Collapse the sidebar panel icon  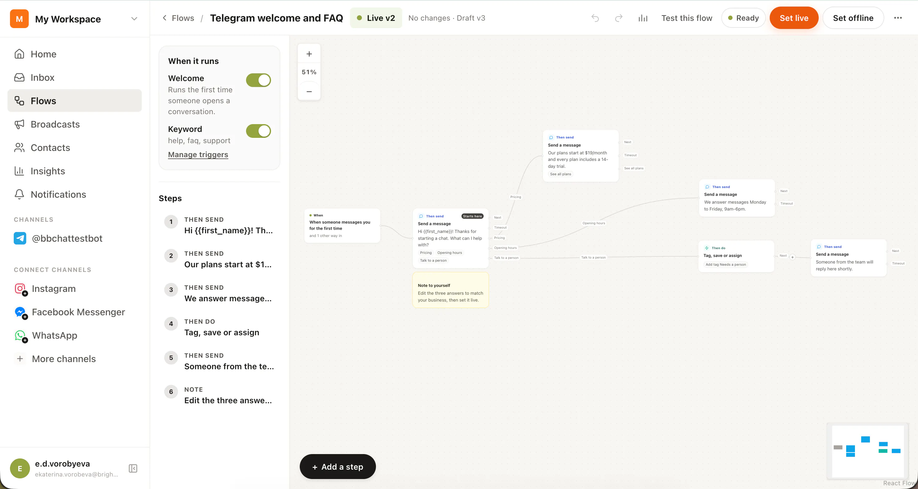133,468
